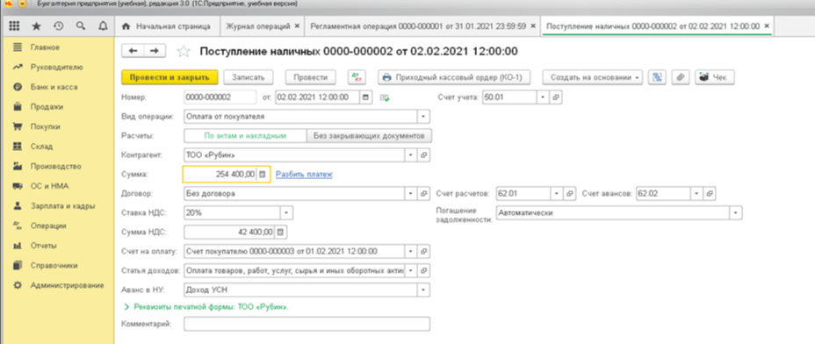Expand Счет расчетов dropdown
The width and height of the screenshot is (815, 344).
pyautogui.click(x=557, y=194)
